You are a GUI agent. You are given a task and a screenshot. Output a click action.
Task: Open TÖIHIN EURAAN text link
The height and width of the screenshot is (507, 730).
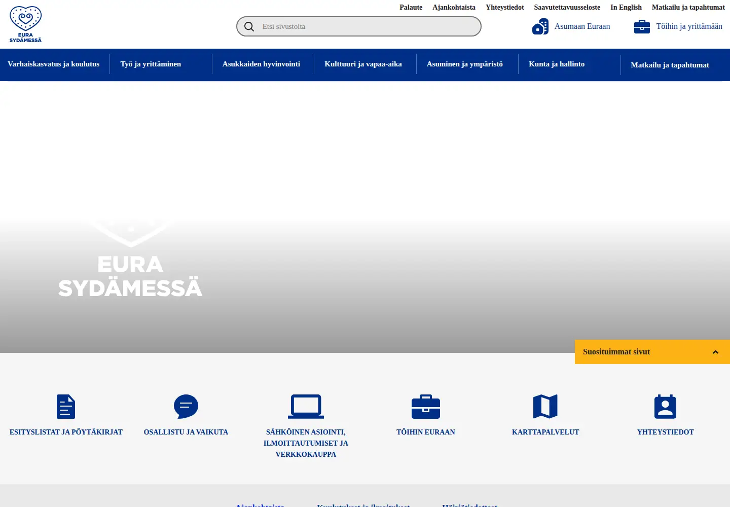click(426, 432)
